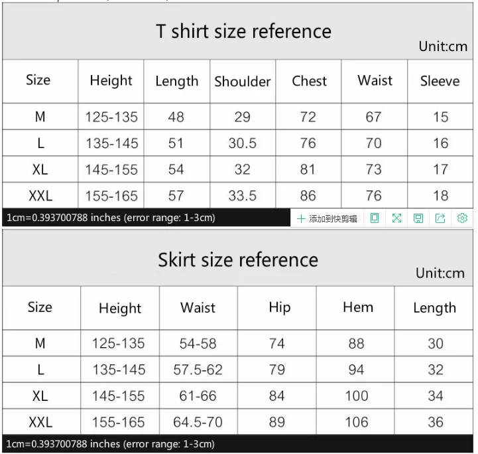Select the Shoulder column header

[243, 82]
